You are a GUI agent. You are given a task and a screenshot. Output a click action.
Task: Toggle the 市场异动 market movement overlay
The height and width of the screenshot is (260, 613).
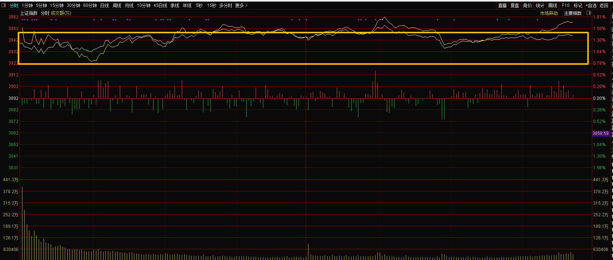pos(549,13)
